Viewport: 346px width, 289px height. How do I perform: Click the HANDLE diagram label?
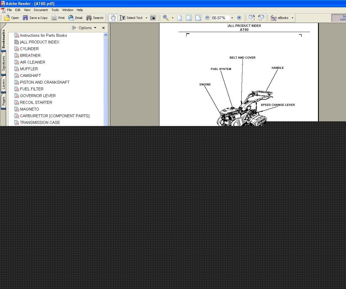click(x=277, y=68)
